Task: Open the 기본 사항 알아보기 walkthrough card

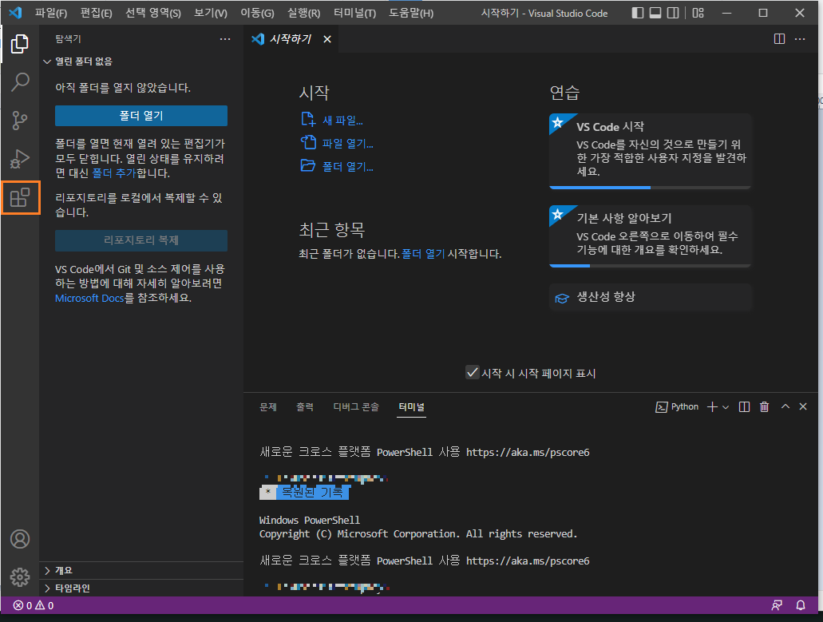Action: [x=651, y=236]
